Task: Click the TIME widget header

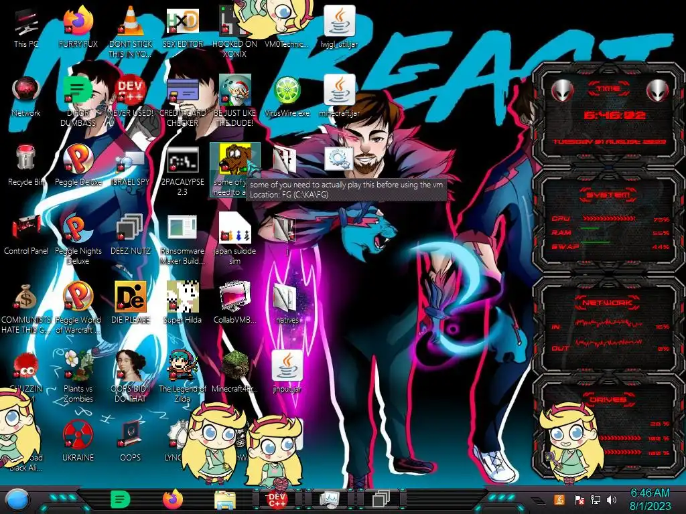Action: pos(608,89)
